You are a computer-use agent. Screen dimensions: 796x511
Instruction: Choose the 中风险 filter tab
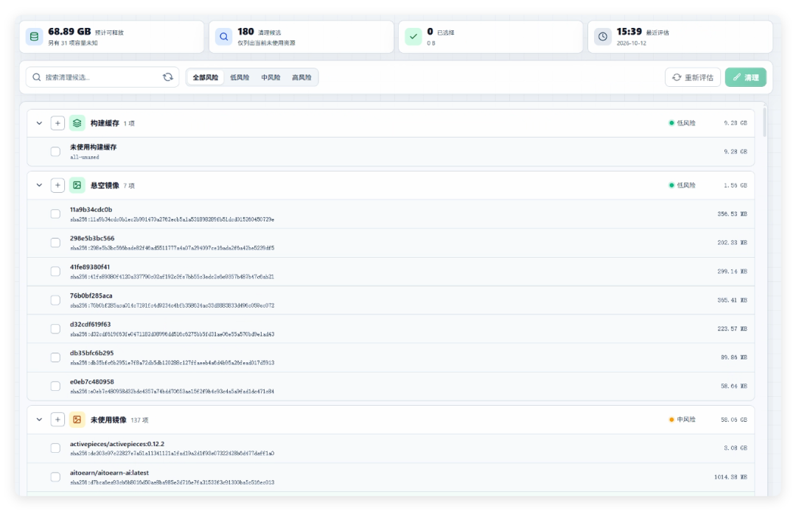[x=270, y=77]
